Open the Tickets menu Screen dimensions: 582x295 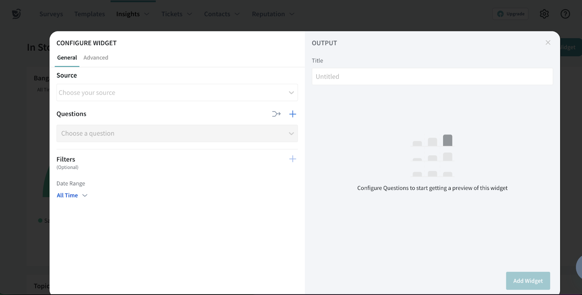pos(176,14)
